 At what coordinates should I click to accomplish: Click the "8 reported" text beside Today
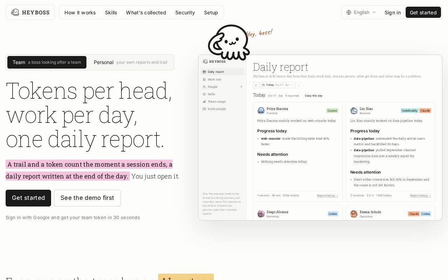pos(292,96)
